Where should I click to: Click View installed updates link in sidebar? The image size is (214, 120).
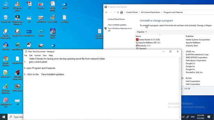point(117,25)
